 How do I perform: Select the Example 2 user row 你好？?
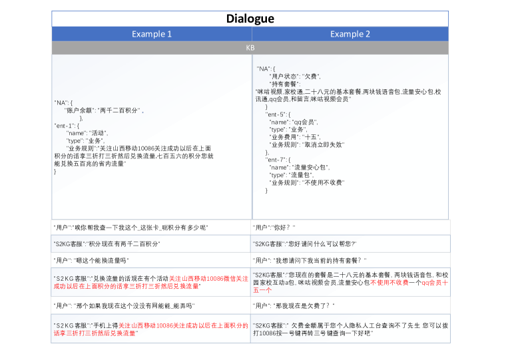pos(350,228)
